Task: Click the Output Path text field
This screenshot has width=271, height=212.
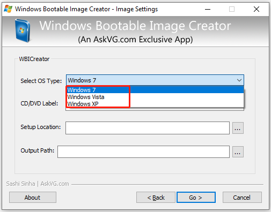Action: click(x=143, y=152)
